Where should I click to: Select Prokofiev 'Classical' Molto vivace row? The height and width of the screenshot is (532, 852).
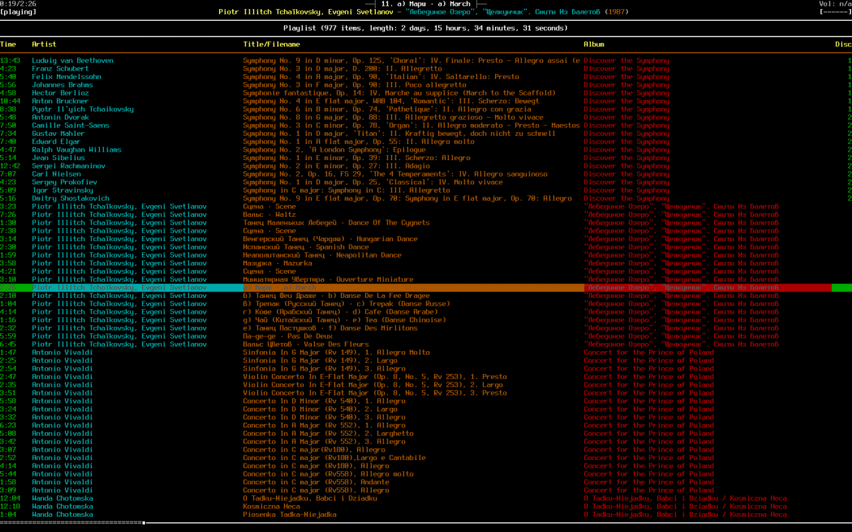(x=426, y=182)
